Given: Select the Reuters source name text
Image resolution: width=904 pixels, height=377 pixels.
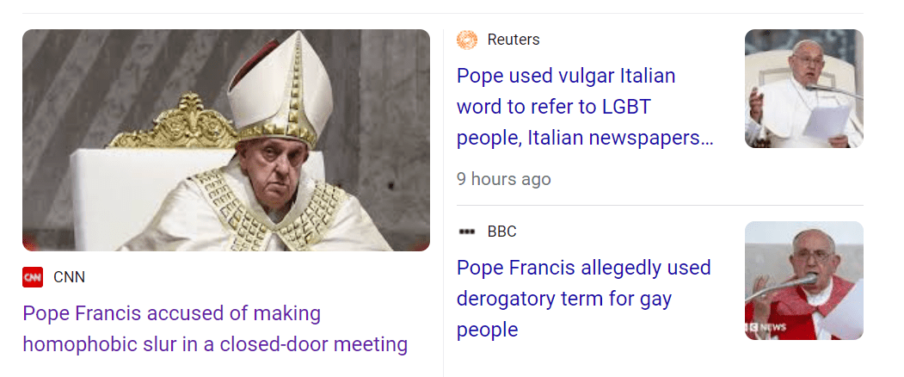Looking at the screenshot, I should [513, 40].
